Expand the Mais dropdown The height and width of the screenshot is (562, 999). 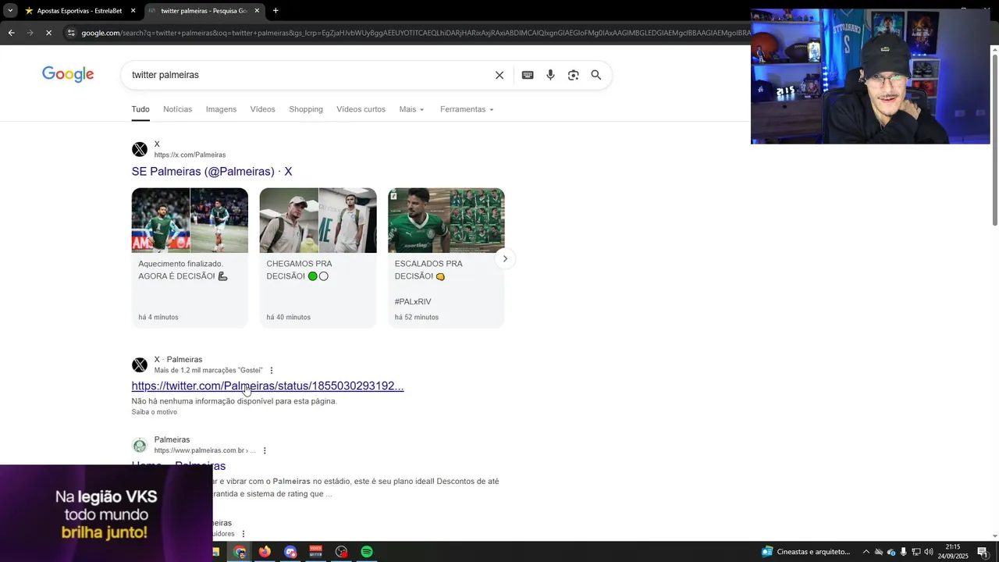pos(411,109)
